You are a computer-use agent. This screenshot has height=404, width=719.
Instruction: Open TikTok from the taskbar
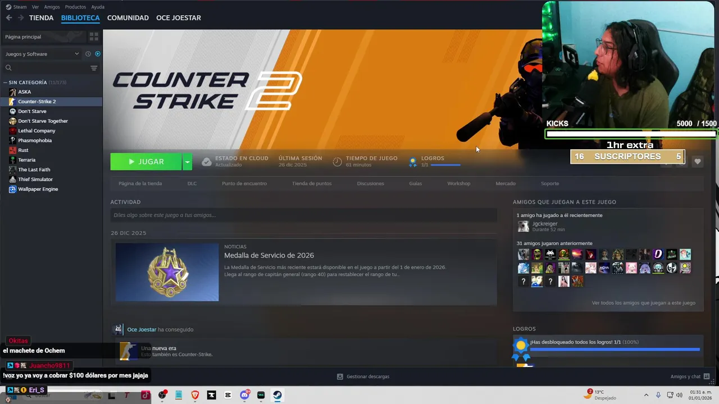[145, 395]
